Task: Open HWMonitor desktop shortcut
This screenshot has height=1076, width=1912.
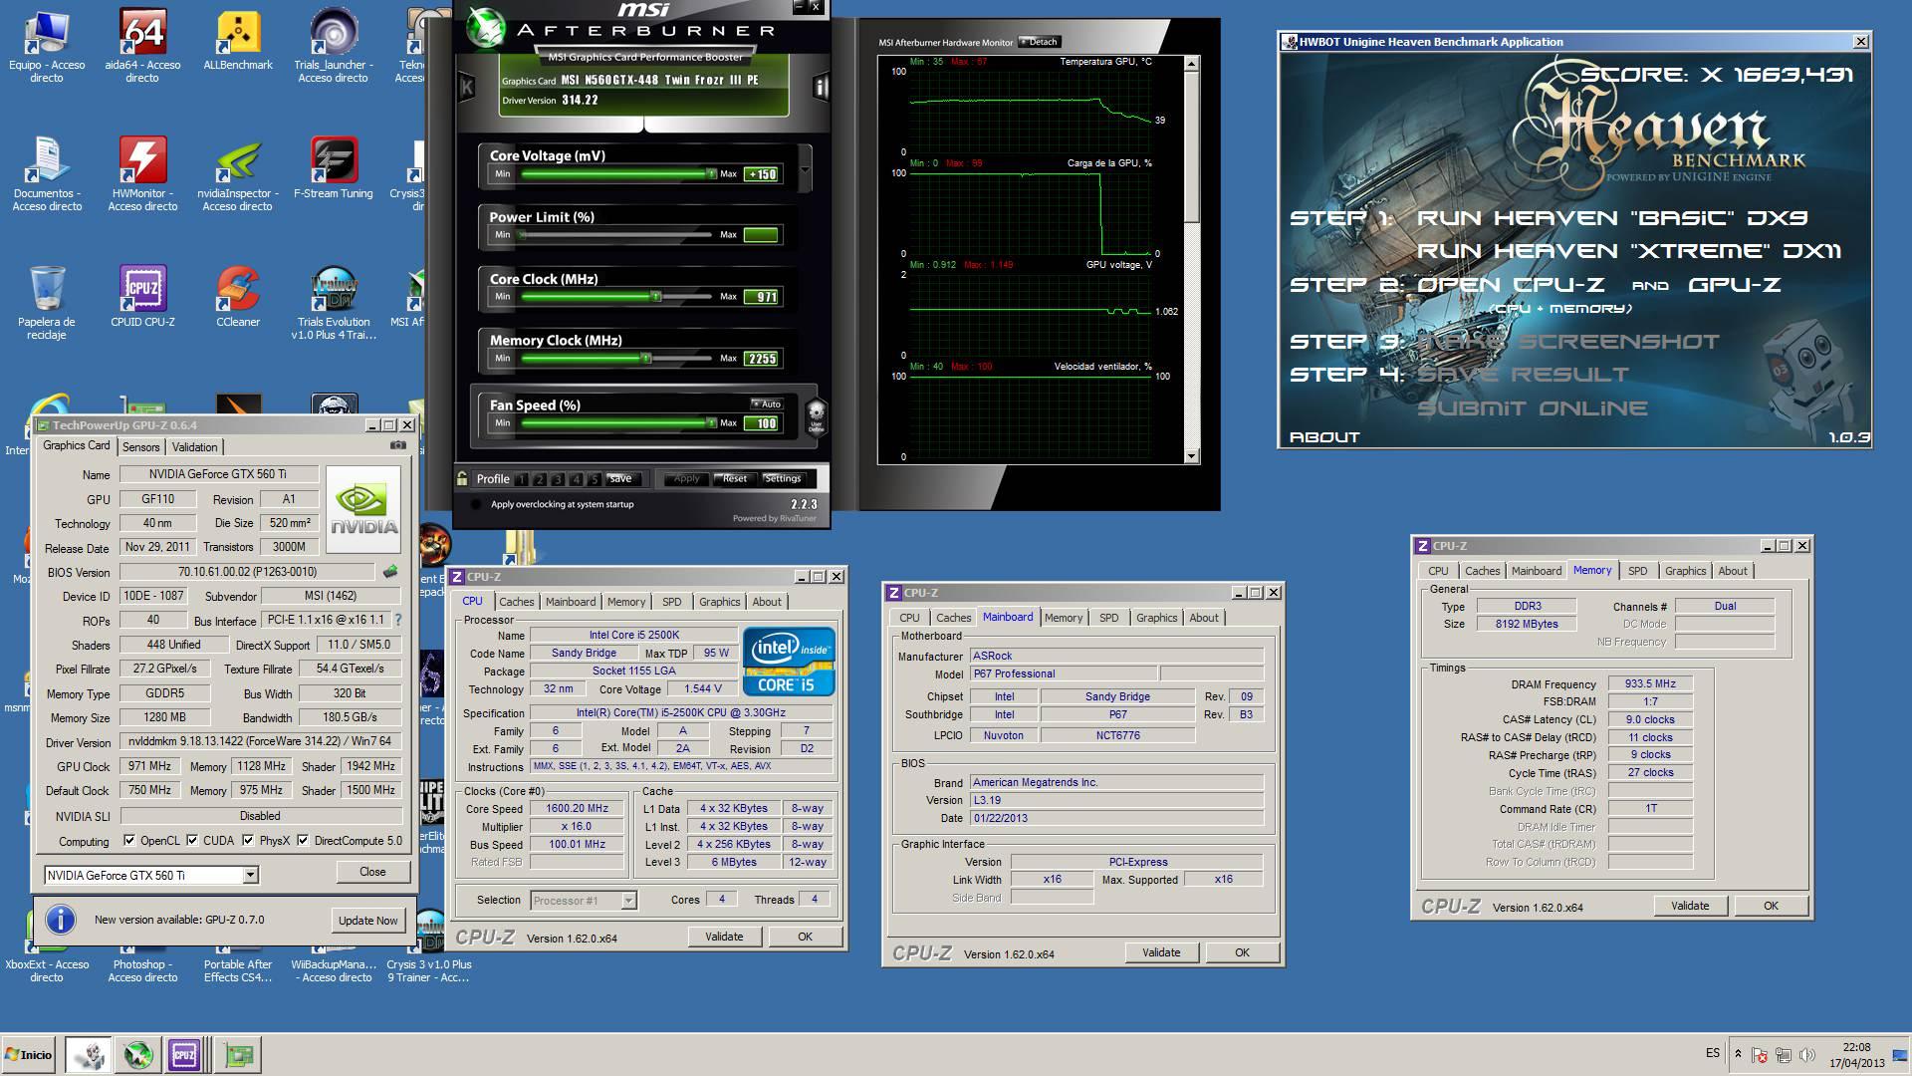Action: pyautogui.click(x=142, y=174)
